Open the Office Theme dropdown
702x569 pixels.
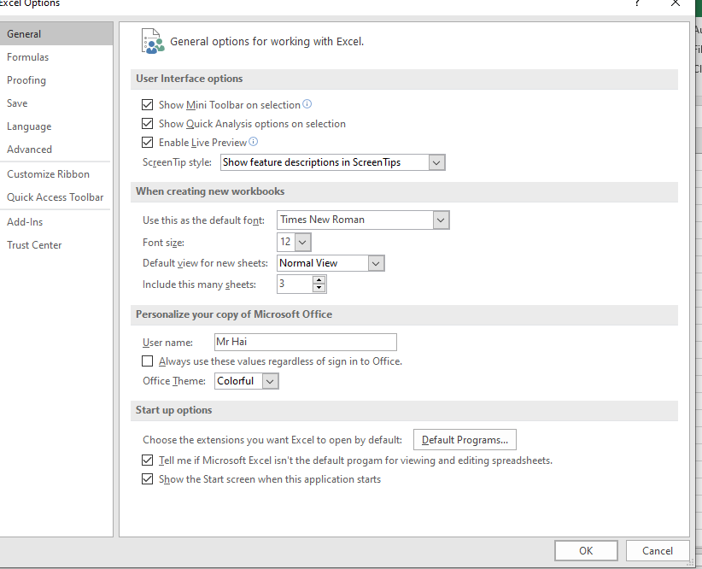coord(270,381)
